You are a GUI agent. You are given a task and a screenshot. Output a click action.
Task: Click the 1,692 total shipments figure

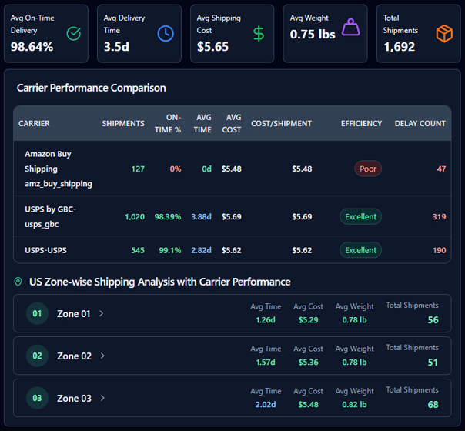point(399,46)
